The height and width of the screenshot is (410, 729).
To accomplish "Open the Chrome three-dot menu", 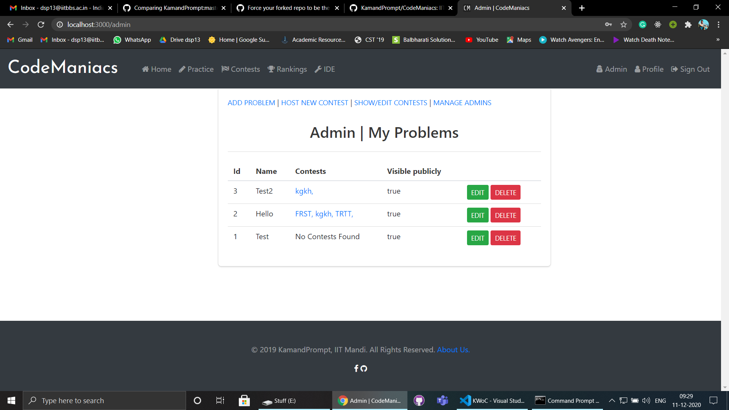I will [x=718, y=25].
